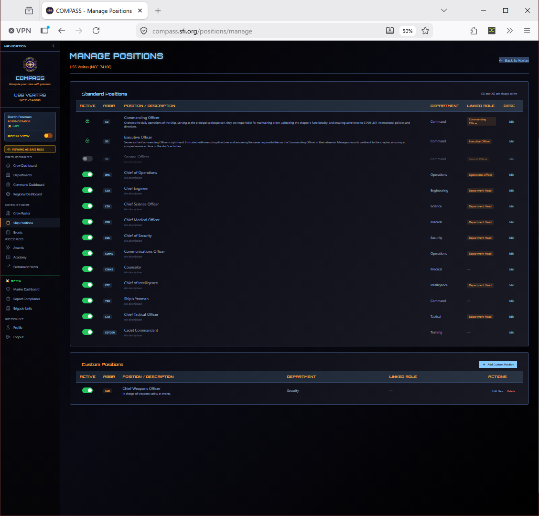Click Add Custom Position button
This screenshot has height=516, width=539.
point(498,365)
